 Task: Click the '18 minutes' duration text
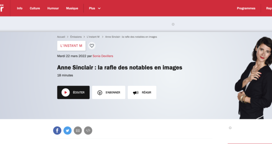[65, 75]
